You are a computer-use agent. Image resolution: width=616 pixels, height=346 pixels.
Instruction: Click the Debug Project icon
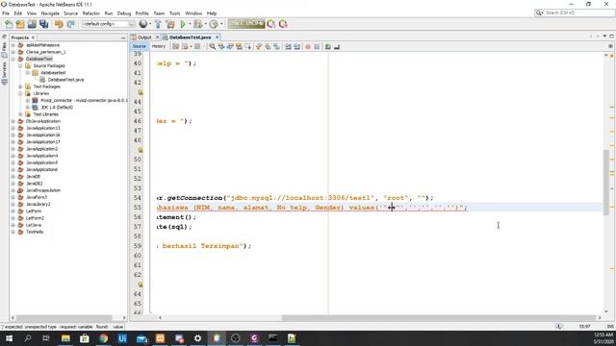[x=197, y=24]
